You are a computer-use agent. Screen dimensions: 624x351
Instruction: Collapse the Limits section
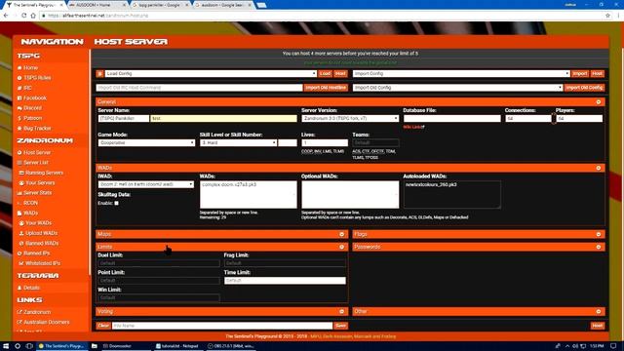pyautogui.click(x=341, y=247)
